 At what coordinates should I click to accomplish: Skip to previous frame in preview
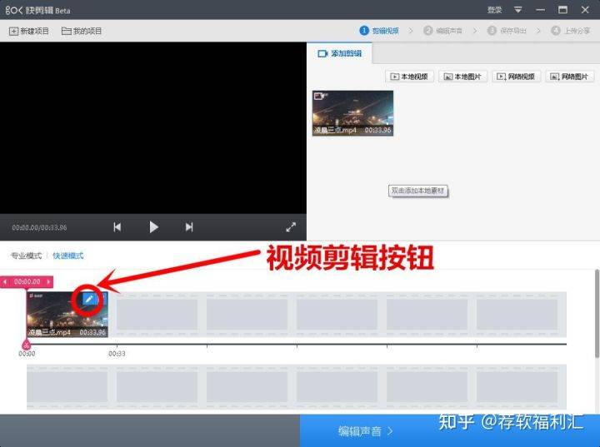click(x=117, y=226)
